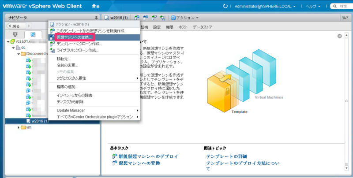Screen dimensions: 353x178
Task: Click the magnifier icon in the search box
Action: [335, 6]
